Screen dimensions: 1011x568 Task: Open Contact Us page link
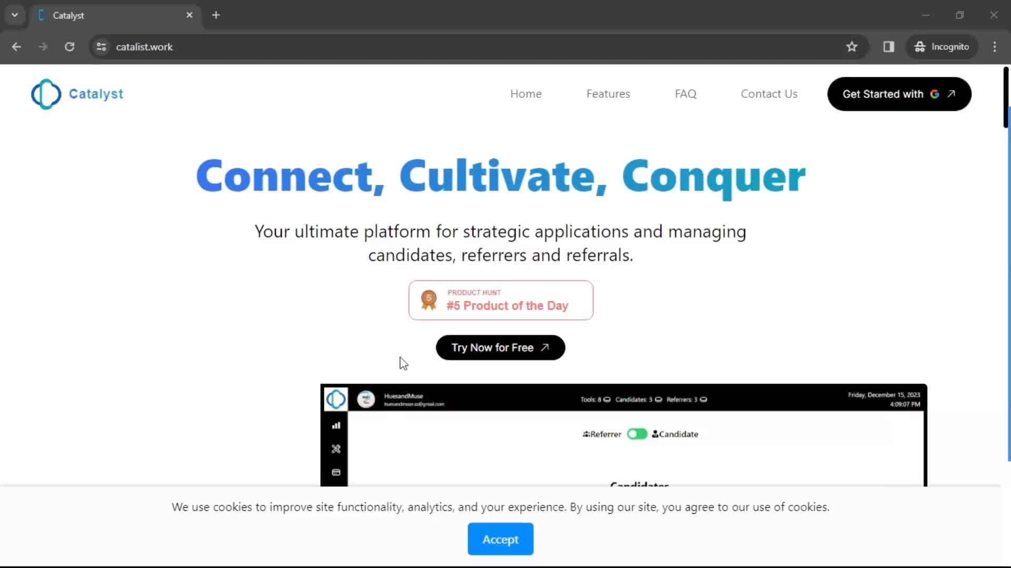click(769, 94)
